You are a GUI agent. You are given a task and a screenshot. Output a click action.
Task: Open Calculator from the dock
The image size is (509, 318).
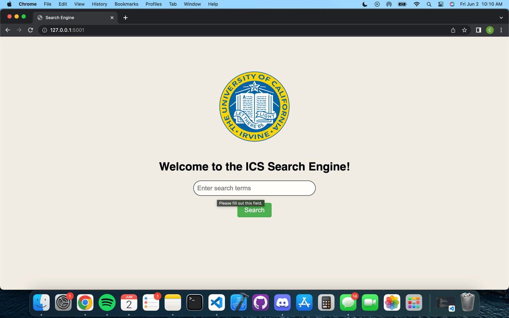326,302
